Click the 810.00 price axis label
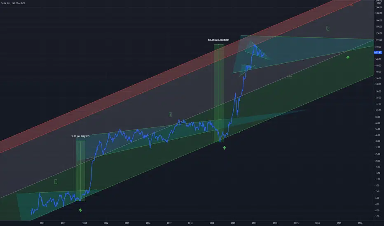This screenshot has height=226, width=384. point(378,47)
